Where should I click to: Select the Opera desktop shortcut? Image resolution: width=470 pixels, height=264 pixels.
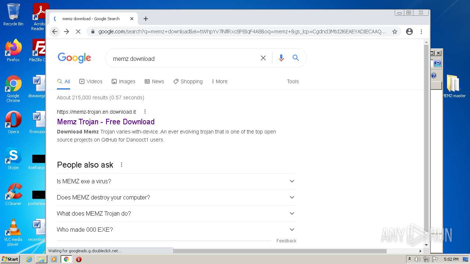[13, 122]
